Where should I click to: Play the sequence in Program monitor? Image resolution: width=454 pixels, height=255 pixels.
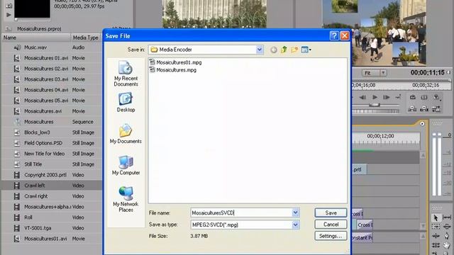[x=375, y=98]
